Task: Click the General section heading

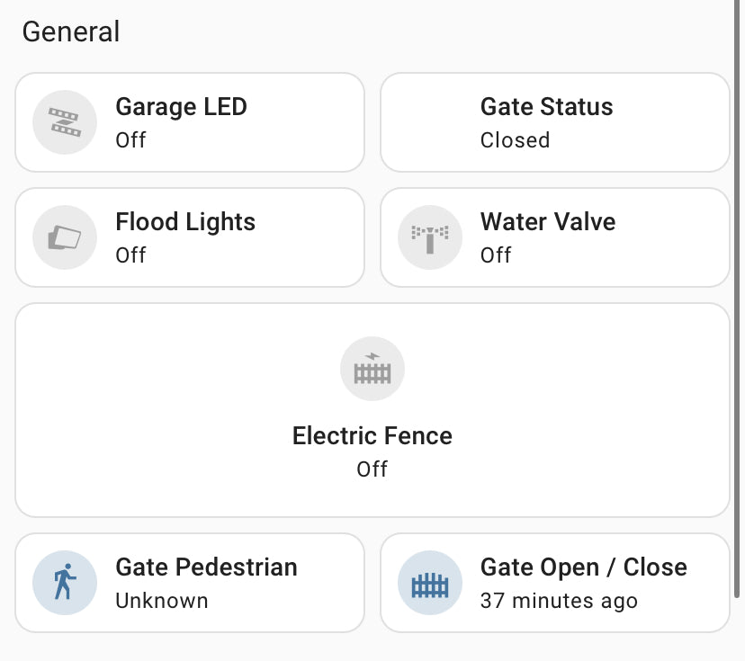Action: [x=71, y=31]
